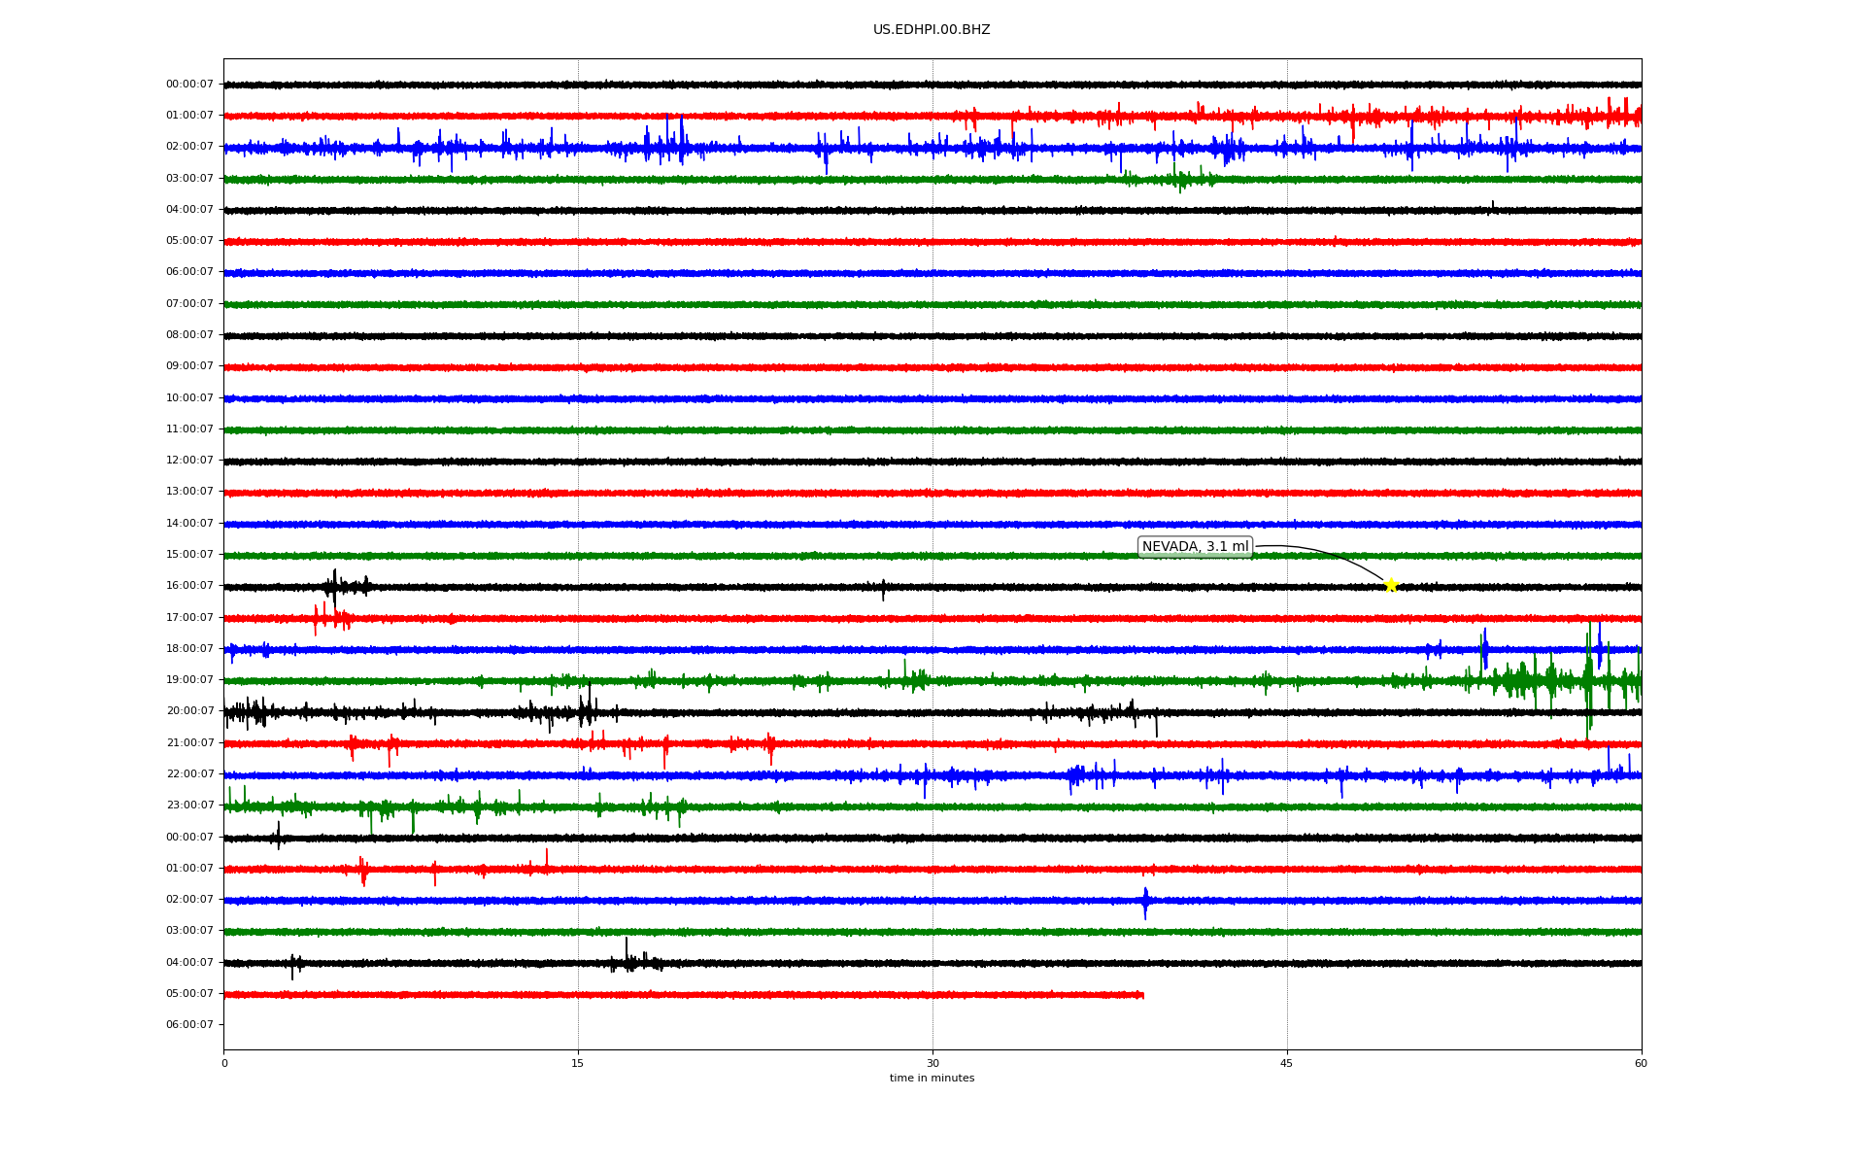This screenshot has height=1166, width=1865.
Task: Click the 10:00:07 row time label
Action: point(189,398)
